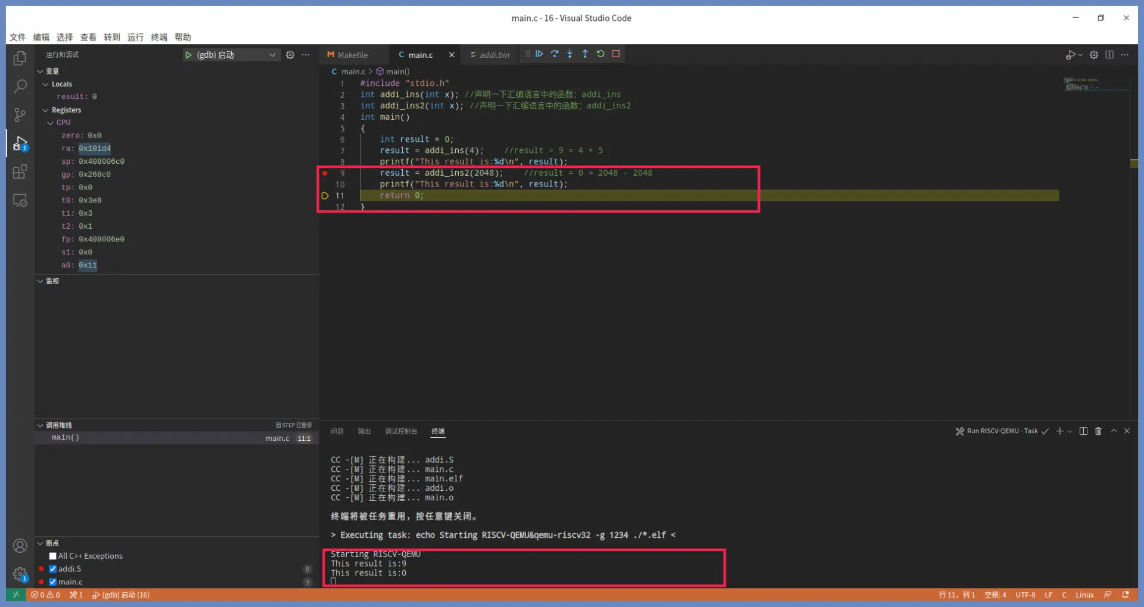Viewport: 1144px width, 607px height.
Task: Step into in the debug toolbar
Action: point(570,54)
